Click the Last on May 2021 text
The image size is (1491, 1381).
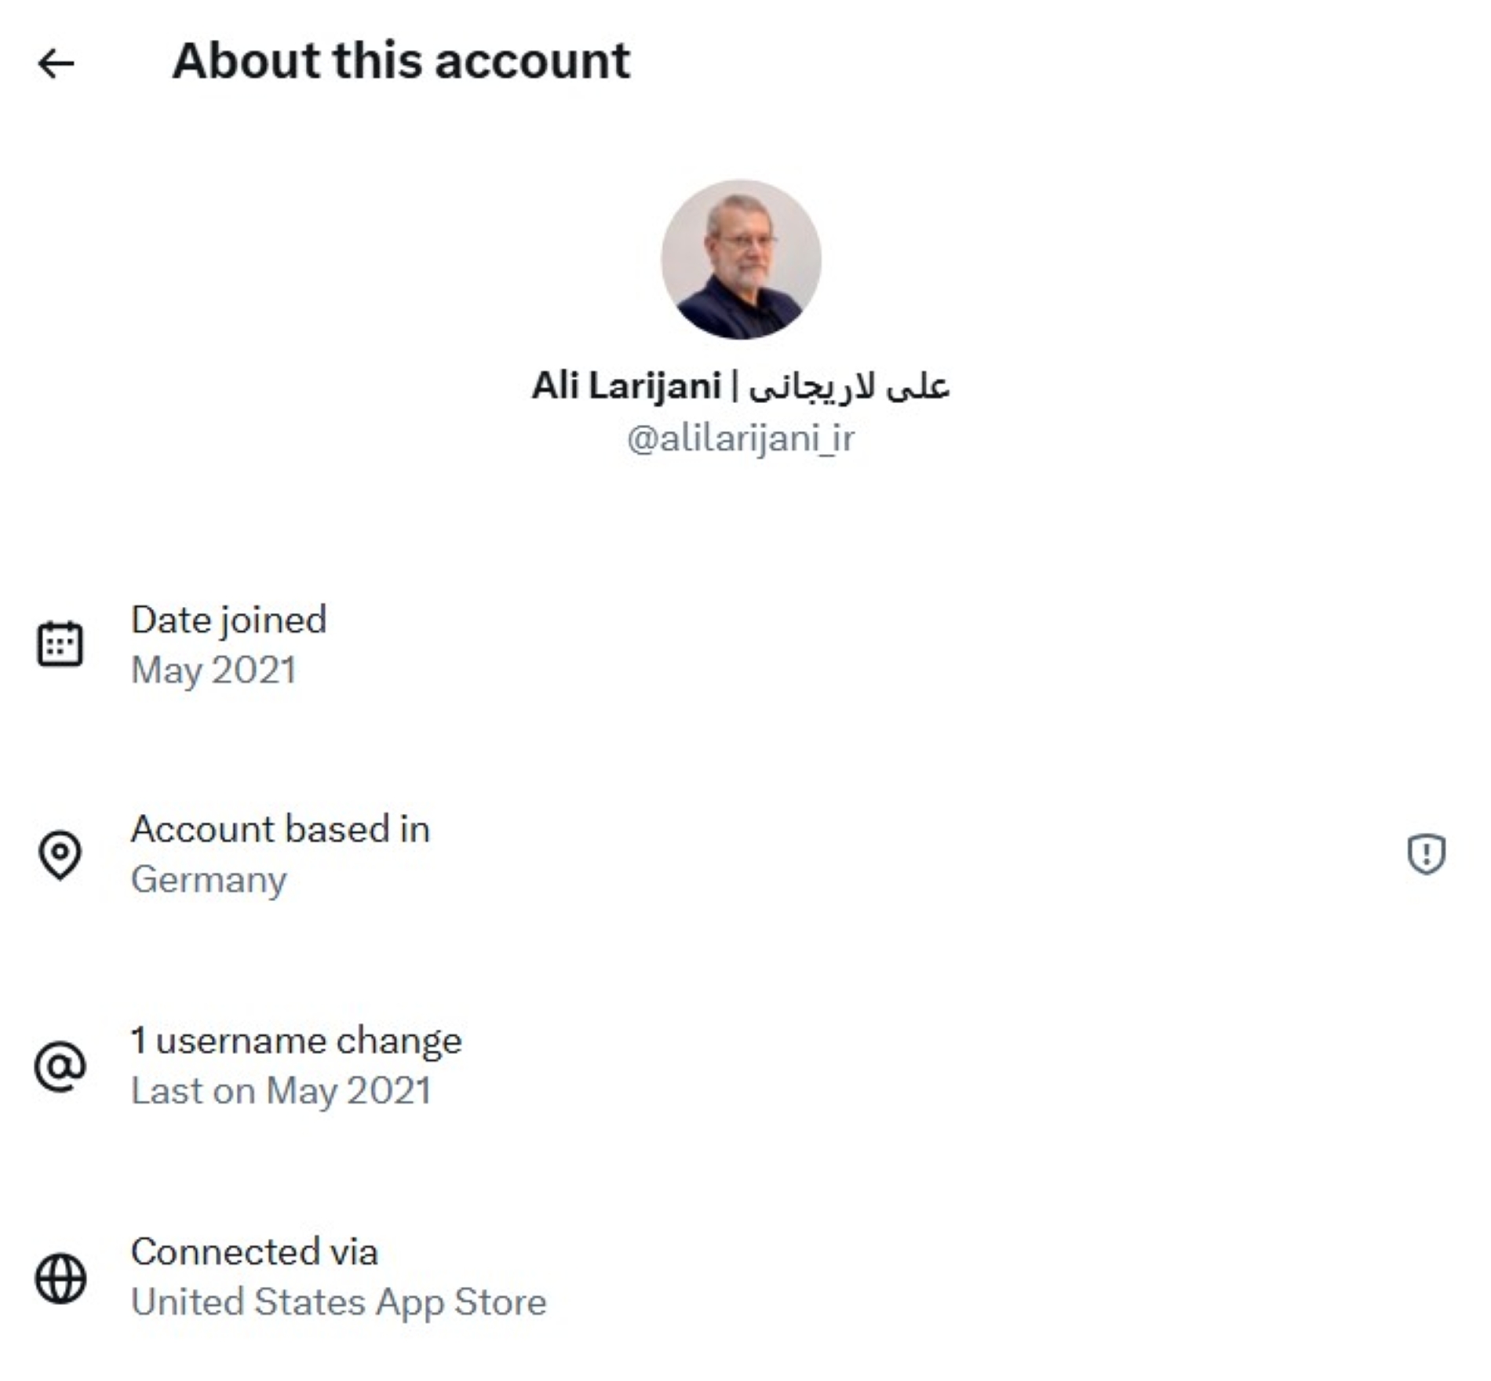(280, 1091)
